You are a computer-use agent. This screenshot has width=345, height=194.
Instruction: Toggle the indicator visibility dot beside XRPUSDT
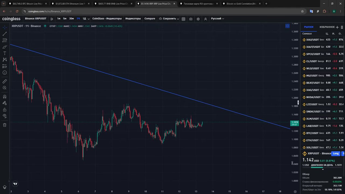pyautogui.click(x=45, y=26)
